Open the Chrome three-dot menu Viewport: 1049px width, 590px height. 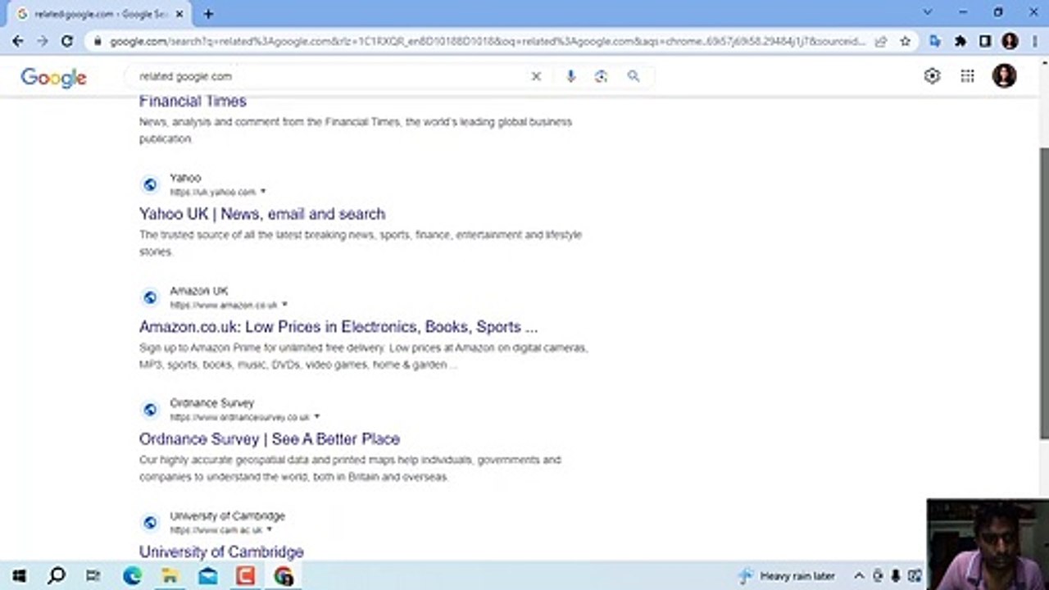click(x=1035, y=41)
